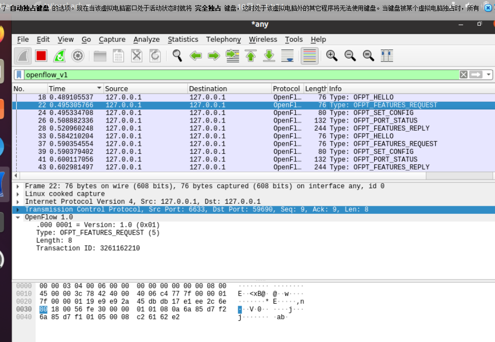Open a capture file icon
Screen dimensions: 495x342
tap(100, 56)
